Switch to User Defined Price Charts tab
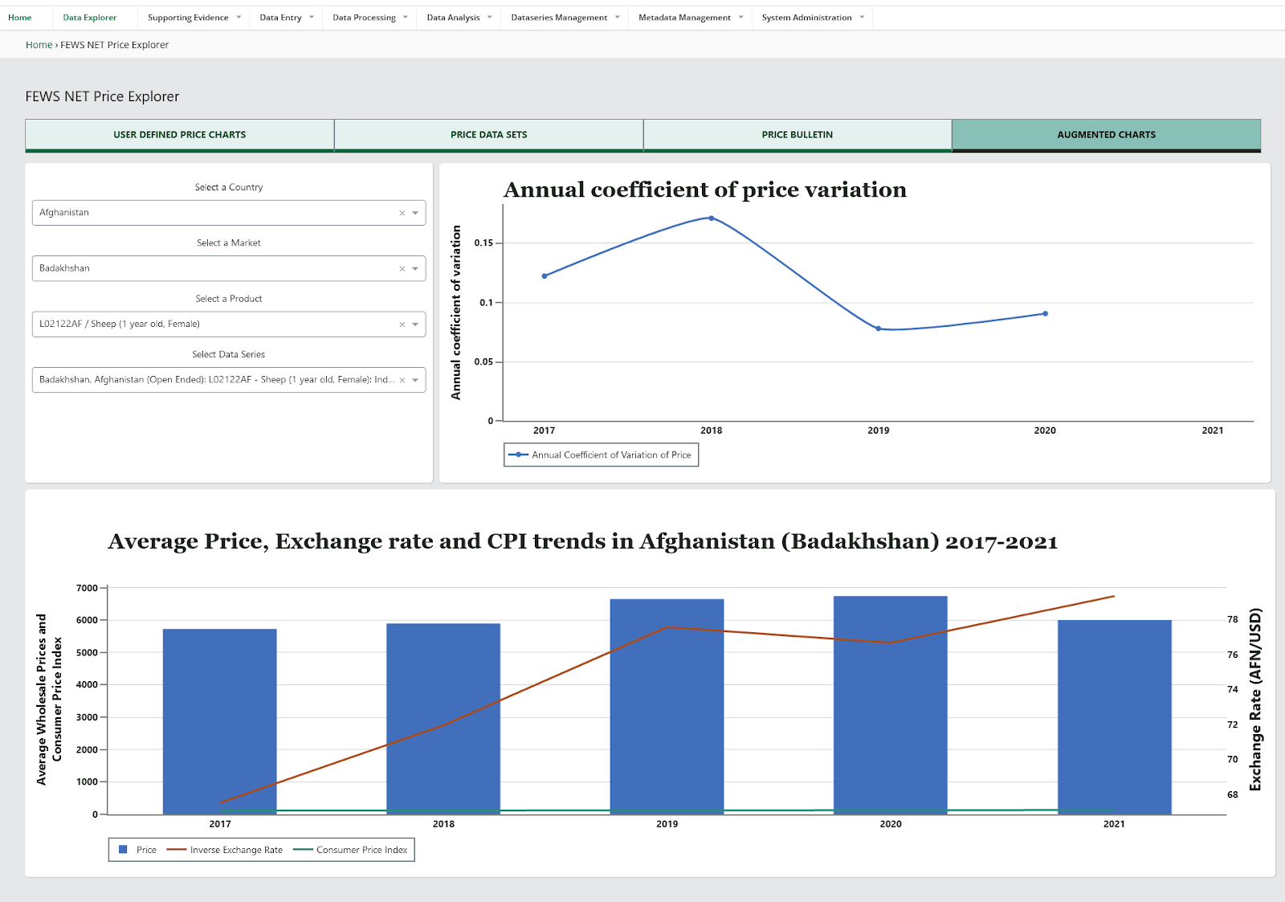Viewport: 1285px width, 902px height. [180, 135]
